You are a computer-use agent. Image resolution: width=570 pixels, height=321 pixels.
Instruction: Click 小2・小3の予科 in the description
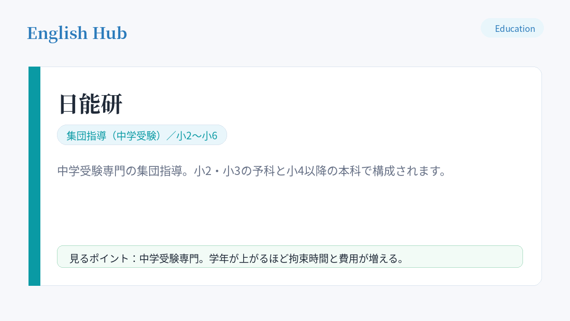click(232, 171)
